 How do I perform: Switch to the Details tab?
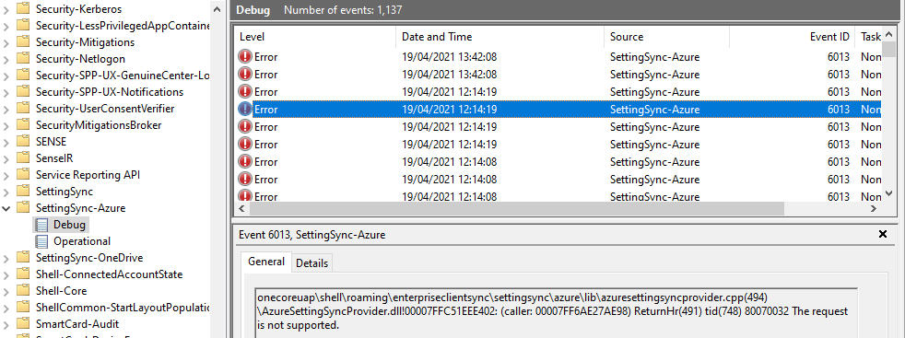(311, 263)
